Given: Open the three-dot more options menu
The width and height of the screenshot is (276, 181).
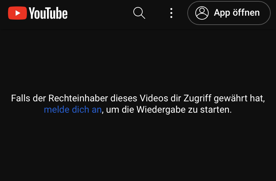Looking at the screenshot, I should [171, 13].
